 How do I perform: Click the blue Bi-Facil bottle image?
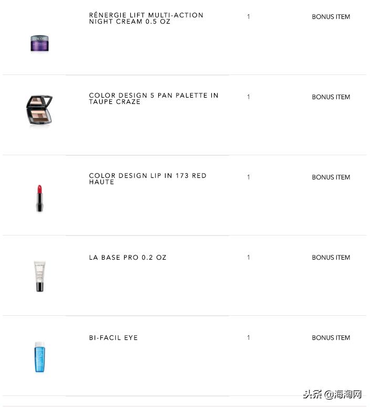[x=39, y=356]
